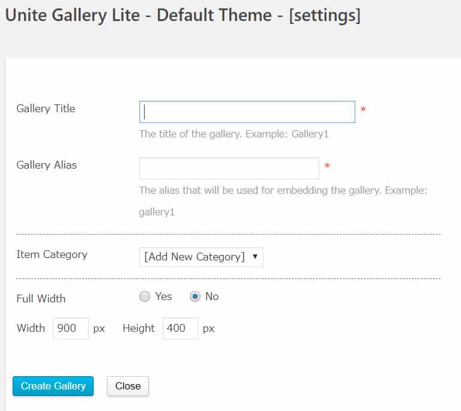This screenshot has height=411, width=461.
Task: Click the Width field showing 900
Action: [71, 328]
